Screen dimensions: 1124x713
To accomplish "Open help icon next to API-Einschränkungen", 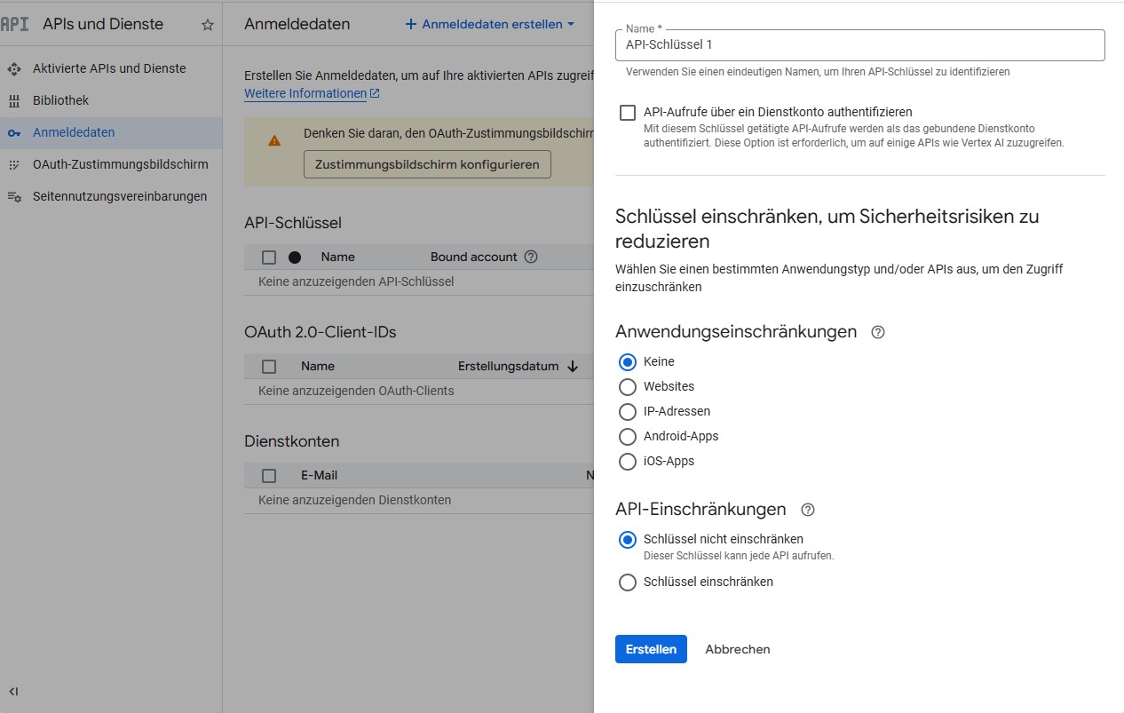I will 808,510.
